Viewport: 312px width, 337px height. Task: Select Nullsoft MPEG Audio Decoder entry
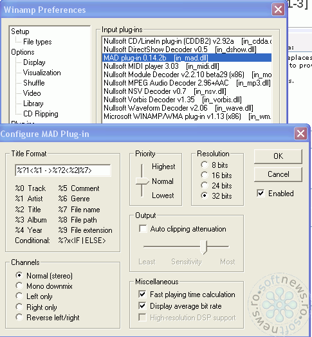tap(187, 83)
